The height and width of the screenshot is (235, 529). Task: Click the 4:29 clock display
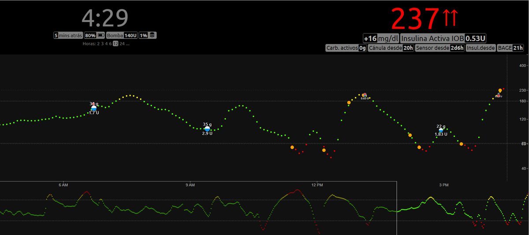[105, 18]
